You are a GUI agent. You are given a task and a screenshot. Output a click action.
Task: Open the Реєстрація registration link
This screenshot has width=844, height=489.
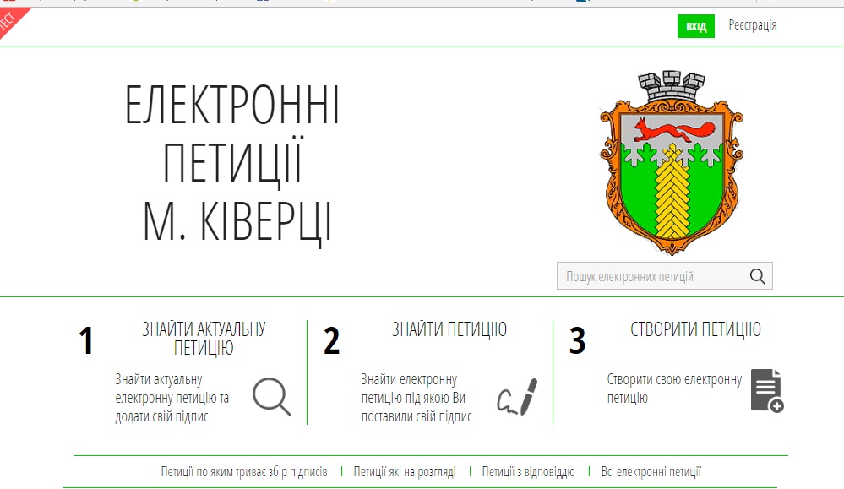pos(752,25)
